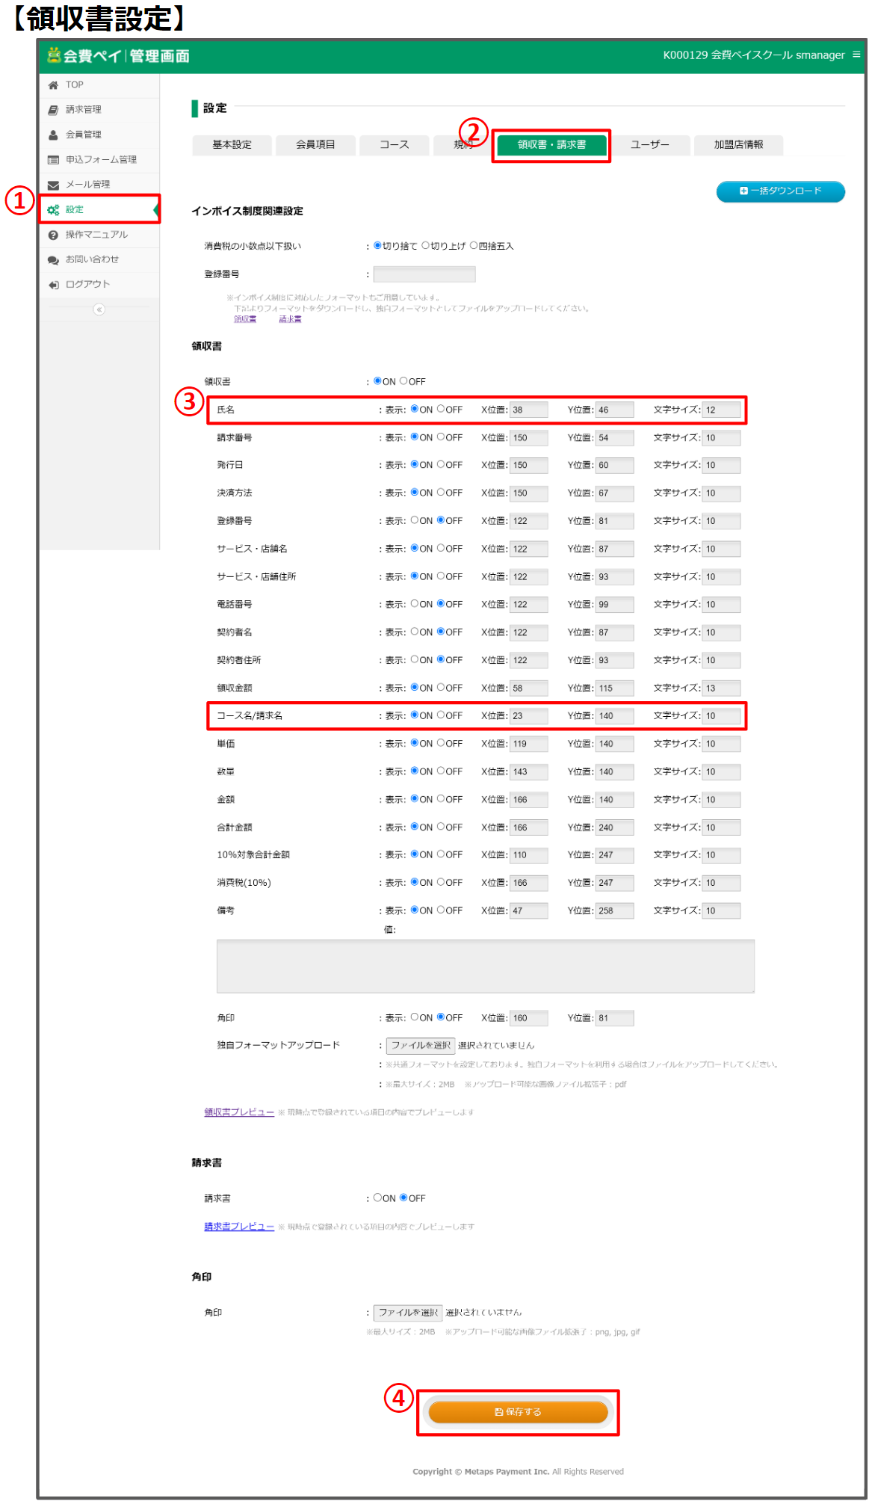Click the 登録番号 input field under インボイス settings
Viewport: 872px width, 1501px height.
[x=424, y=274]
